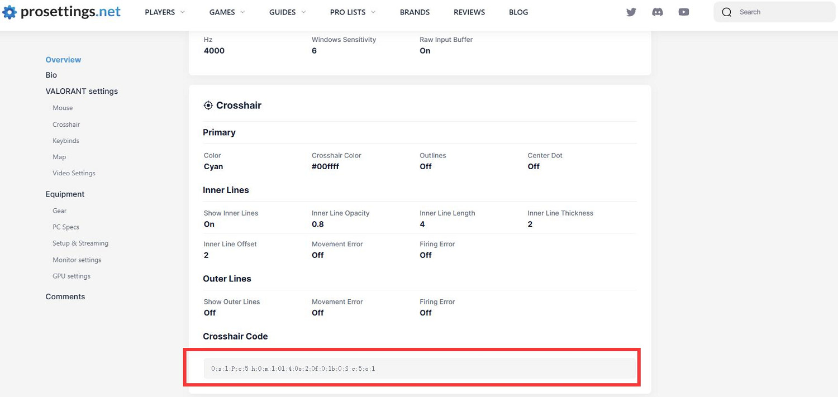Jump to Overview in sidebar
This screenshot has height=397, width=838.
click(63, 60)
